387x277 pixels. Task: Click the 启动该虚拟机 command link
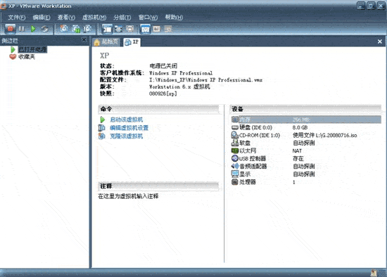point(127,120)
